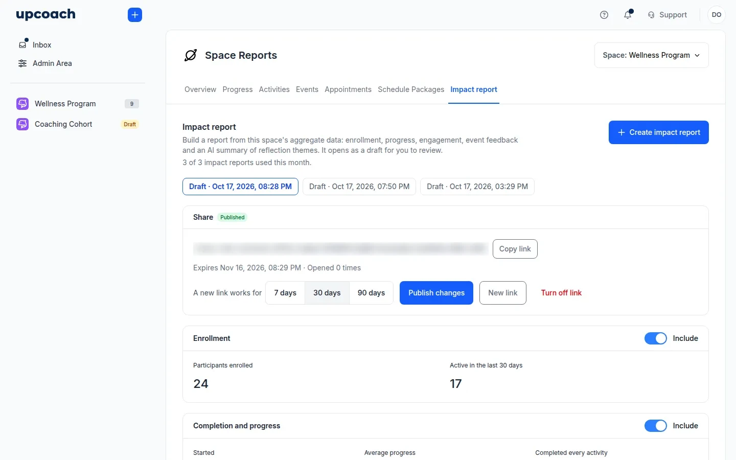Open the Space: Wellness Program dropdown
This screenshot has height=460, width=736.
point(652,55)
